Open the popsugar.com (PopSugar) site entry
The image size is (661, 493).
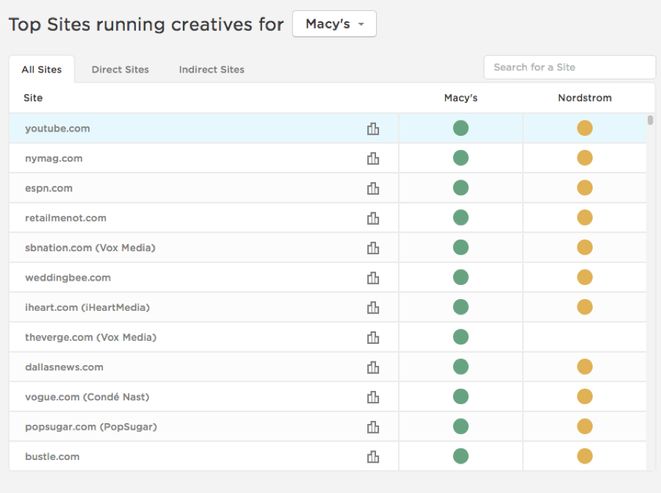pyautogui.click(x=91, y=427)
